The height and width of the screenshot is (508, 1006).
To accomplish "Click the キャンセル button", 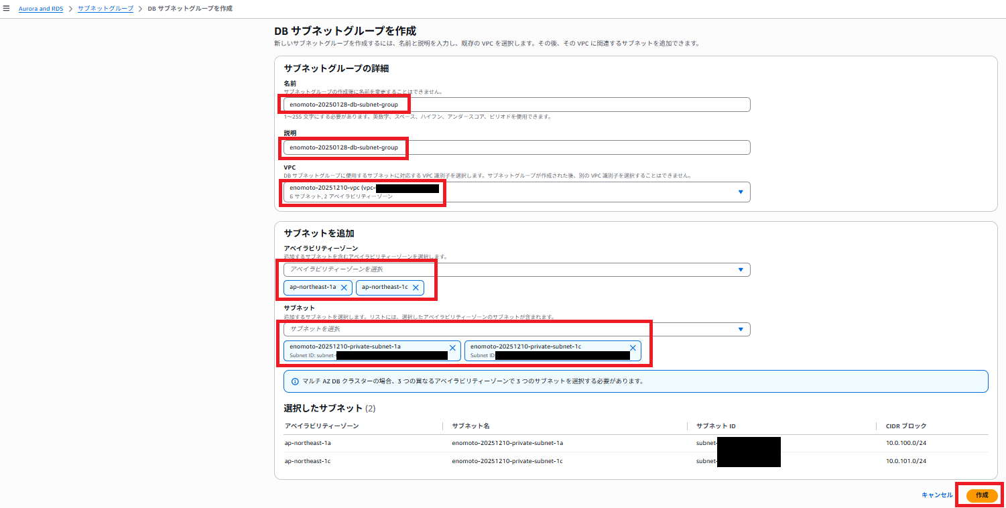I will 937,495.
